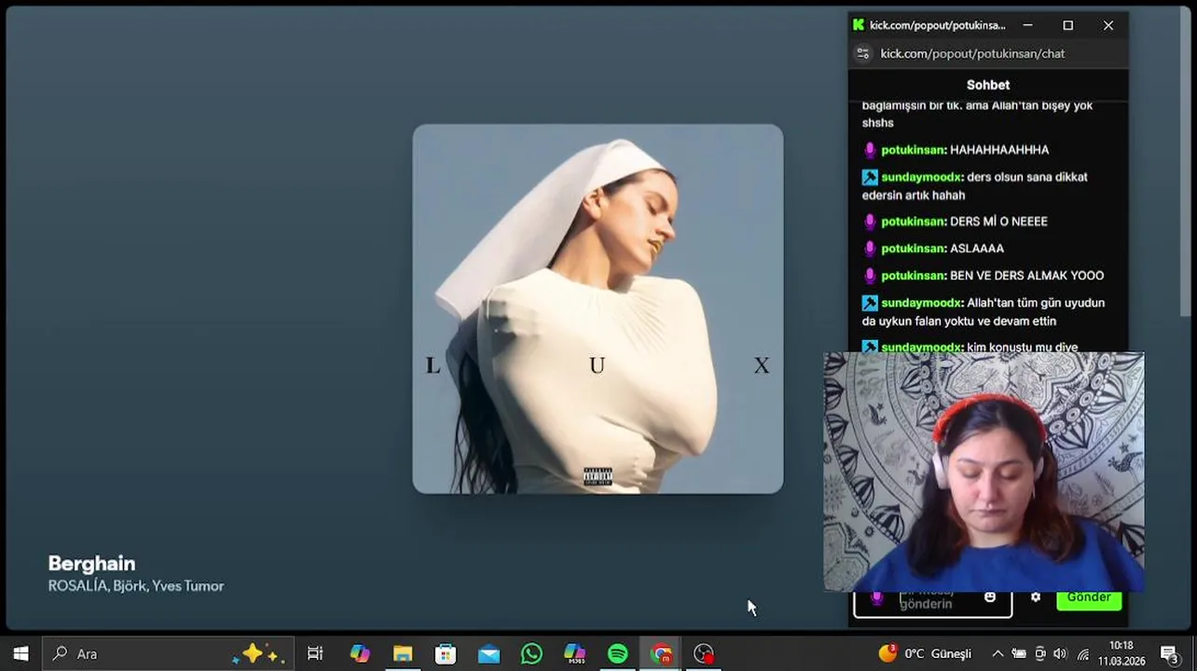Click mic badge next to ASLAAAA message

(x=870, y=249)
